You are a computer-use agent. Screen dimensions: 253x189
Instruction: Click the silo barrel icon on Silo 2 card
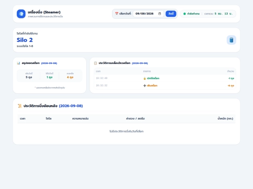(x=231, y=40)
